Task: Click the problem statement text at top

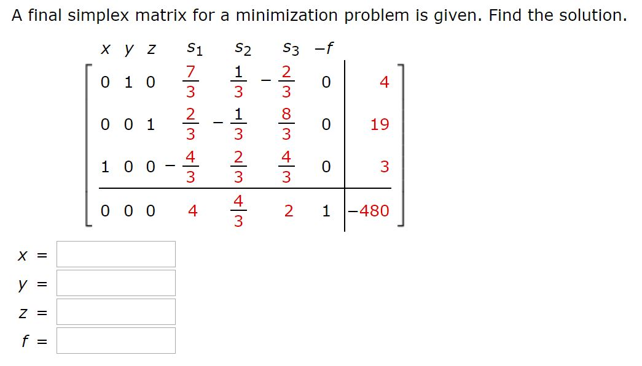Action: [317, 15]
